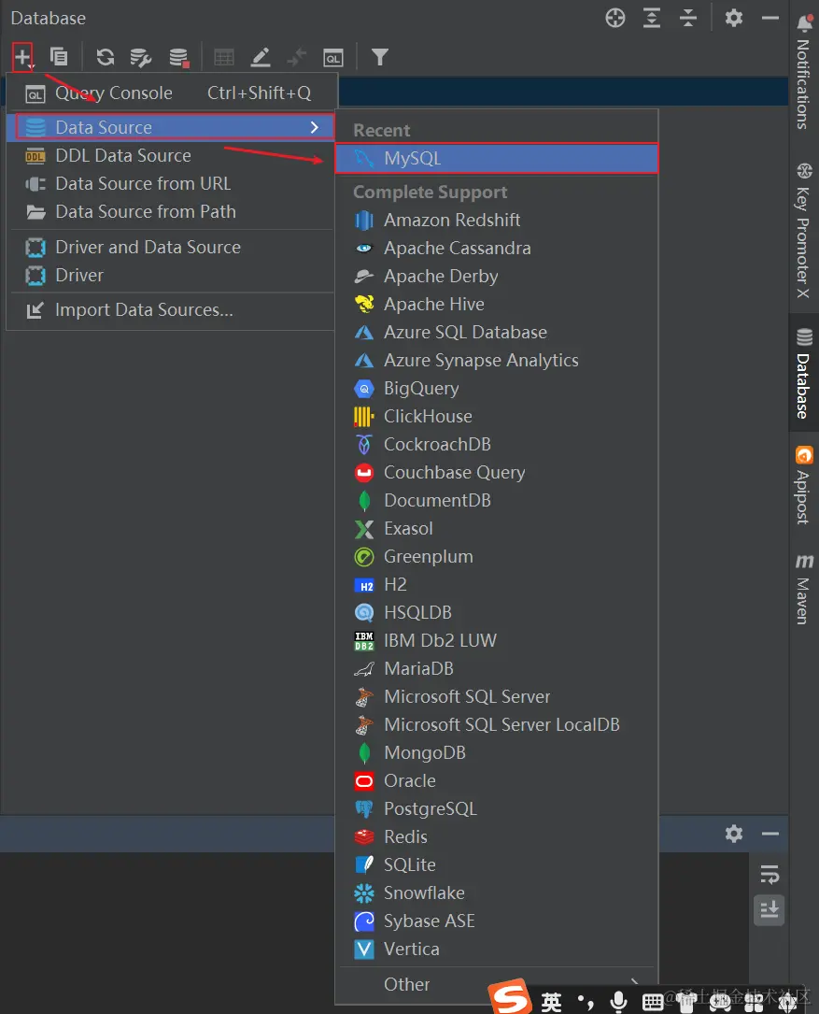The image size is (819, 1014).
Task: Choose MySQL from Recent data sources
Action: pos(412,158)
